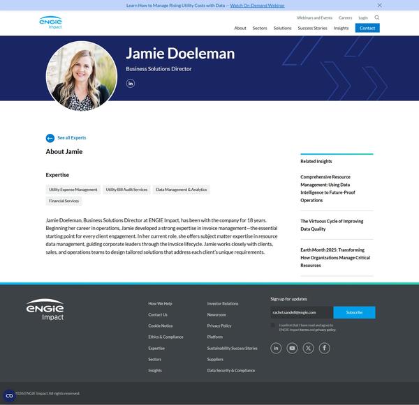The image size is (419, 405).
Task: Open the search magnifier icon
Action: 377,17
